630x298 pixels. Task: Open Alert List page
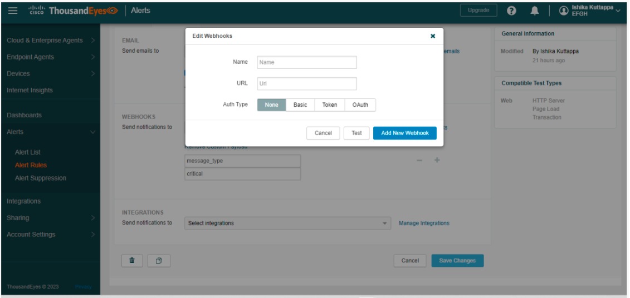(28, 152)
